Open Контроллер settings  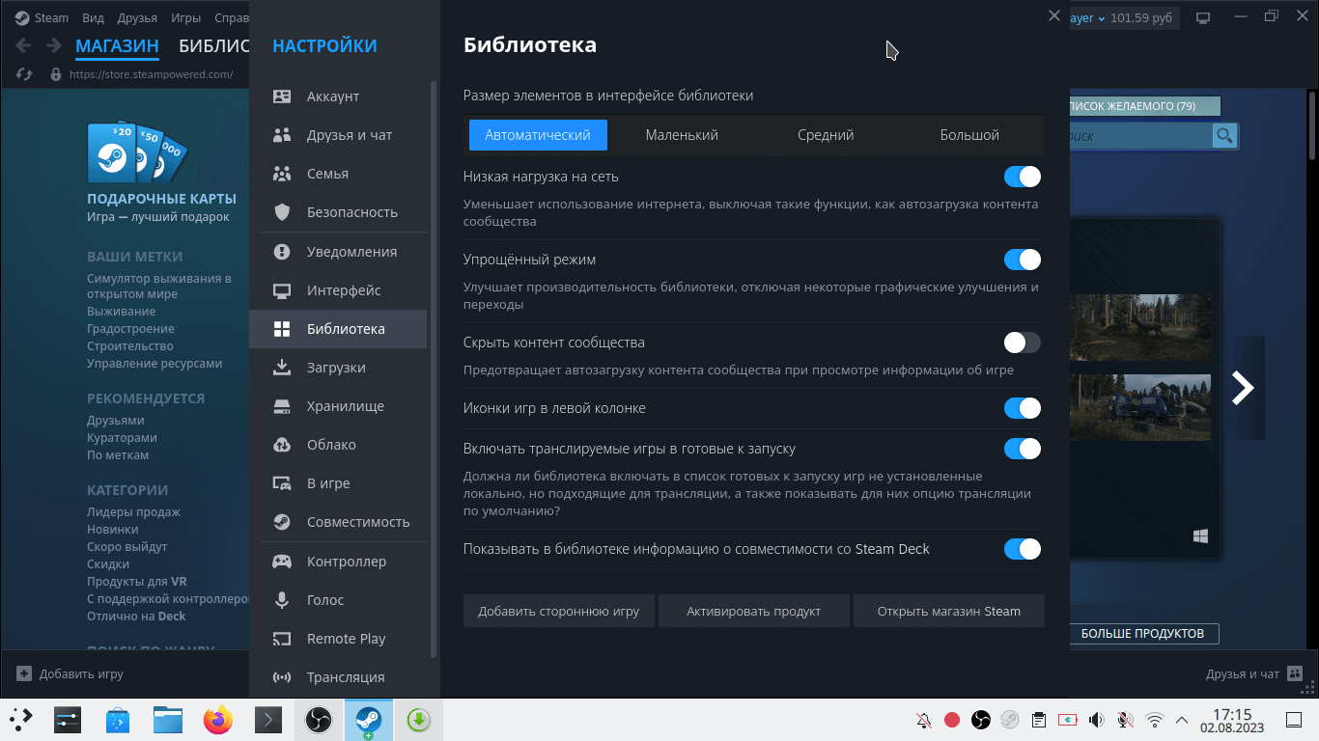338,562
